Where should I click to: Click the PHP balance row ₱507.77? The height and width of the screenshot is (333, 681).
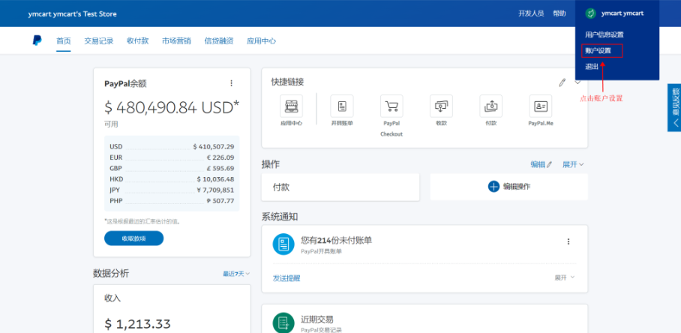[172, 201]
